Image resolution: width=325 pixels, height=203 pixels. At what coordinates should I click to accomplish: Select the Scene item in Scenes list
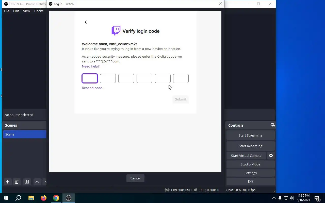25,134
